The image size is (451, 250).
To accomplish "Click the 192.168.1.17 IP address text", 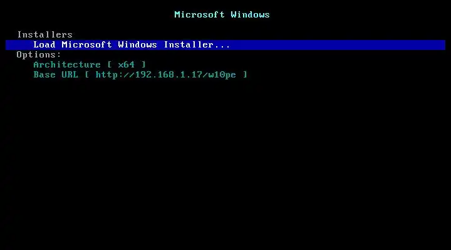I will point(168,74).
